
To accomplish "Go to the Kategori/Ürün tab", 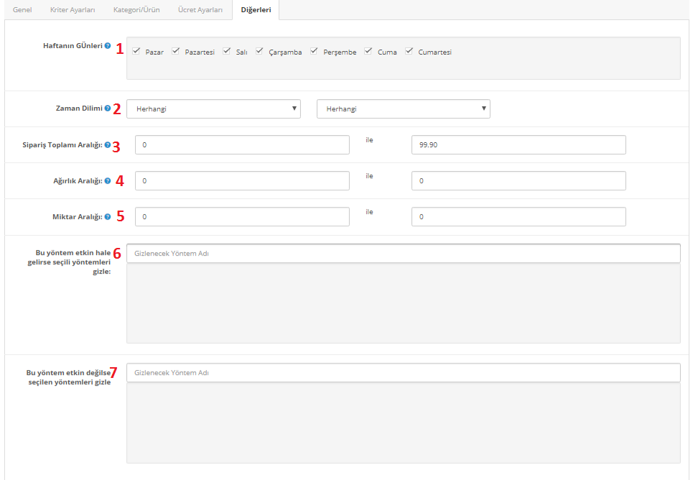I will pyautogui.click(x=136, y=10).
